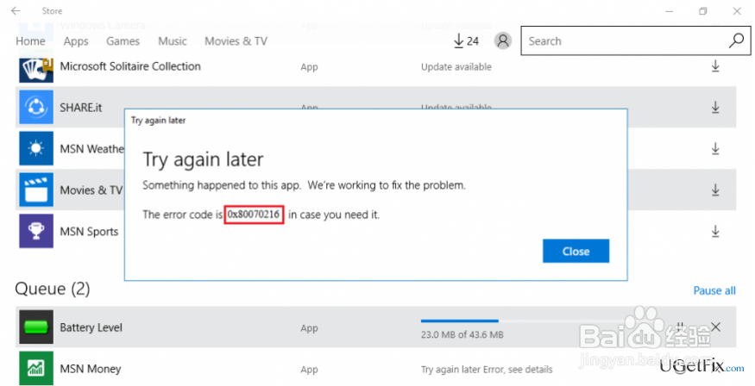Viewport: 755px width, 386px height.
Task: Open the Movies & TV tab
Action: coord(236,41)
